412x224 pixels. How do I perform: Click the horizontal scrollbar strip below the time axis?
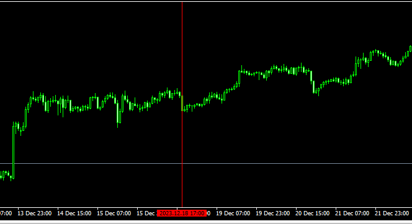click(x=206, y=222)
